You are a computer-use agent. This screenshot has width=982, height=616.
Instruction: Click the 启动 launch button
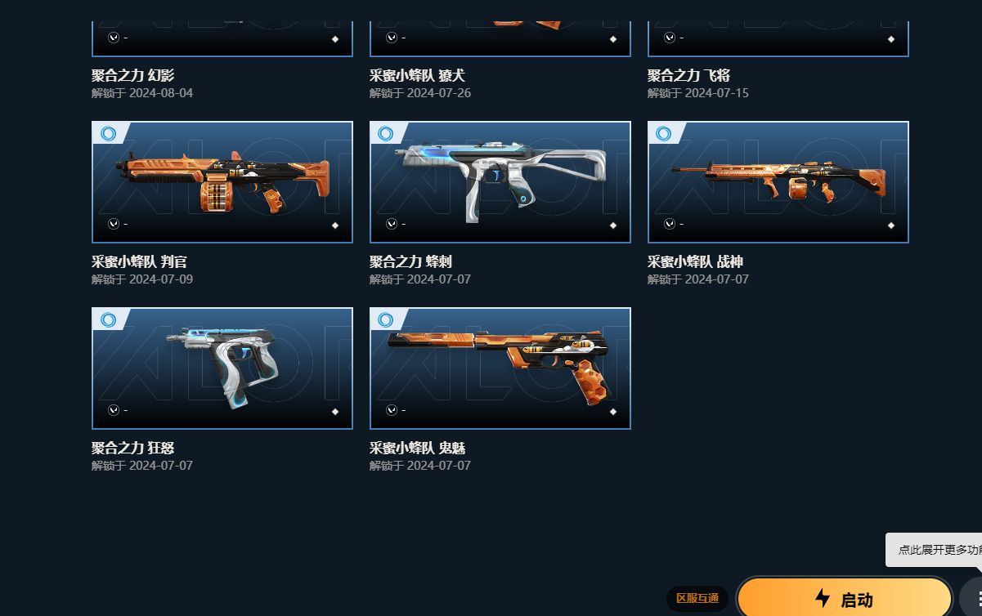[x=845, y=598]
